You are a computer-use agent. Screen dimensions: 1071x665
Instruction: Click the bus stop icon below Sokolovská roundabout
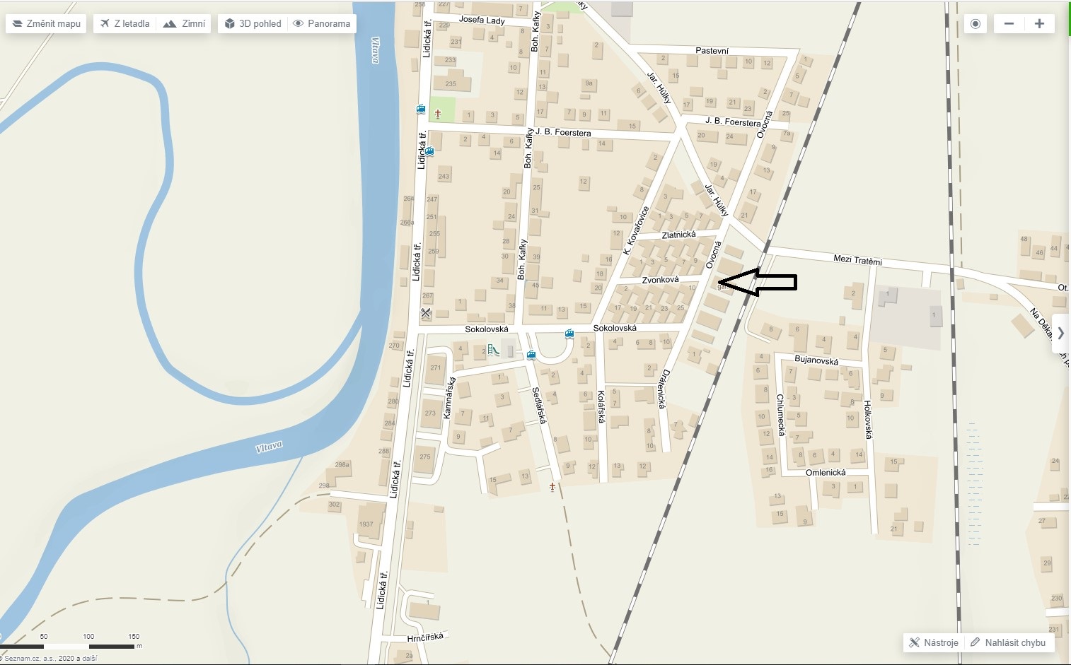coord(531,355)
